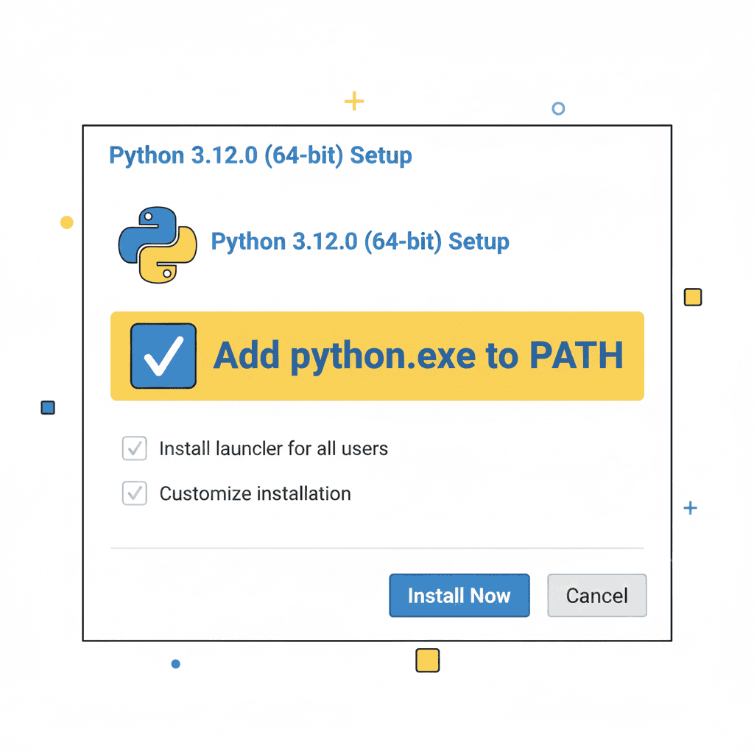
Task: Click the blue dot at bottom left
Action: tap(175, 663)
